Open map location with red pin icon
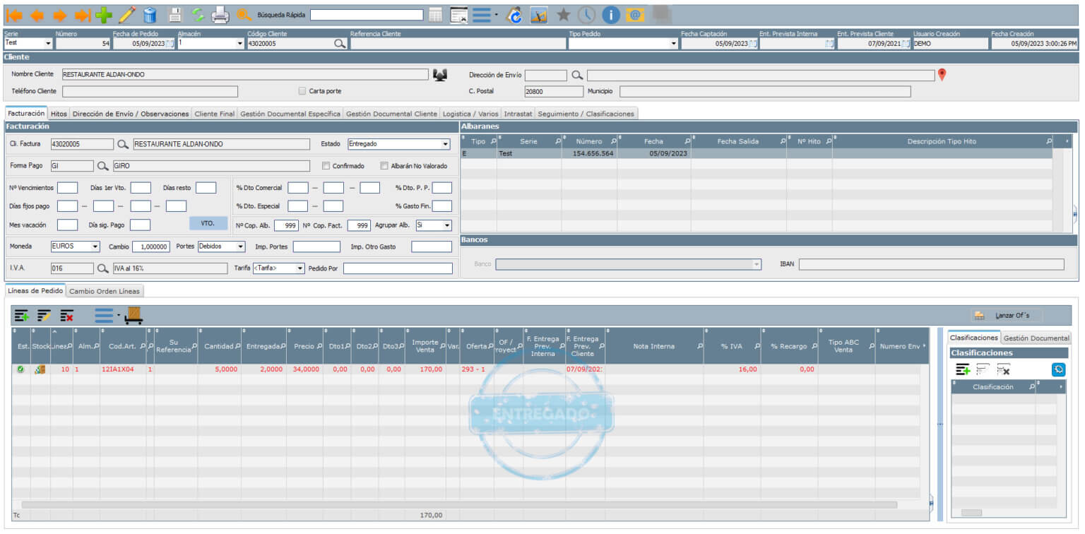The width and height of the screenshot is (1085, 534). coord(942,74)
